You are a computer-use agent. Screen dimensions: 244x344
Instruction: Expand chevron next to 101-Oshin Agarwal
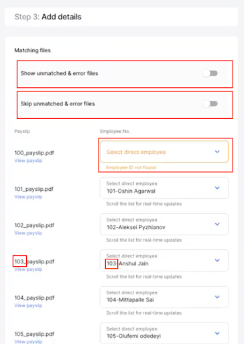coord(217,187)
